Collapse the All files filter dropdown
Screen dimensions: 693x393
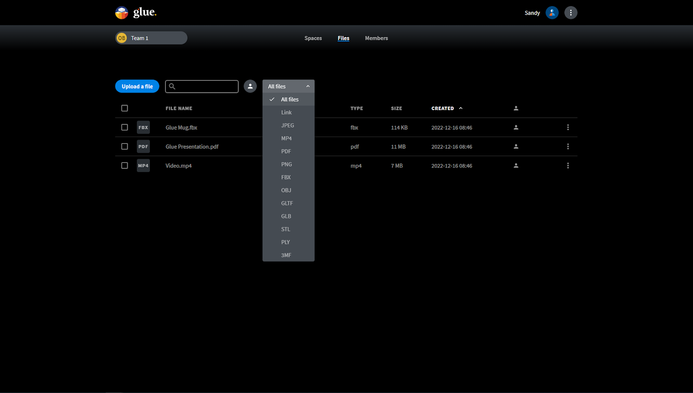coord(288,86)
